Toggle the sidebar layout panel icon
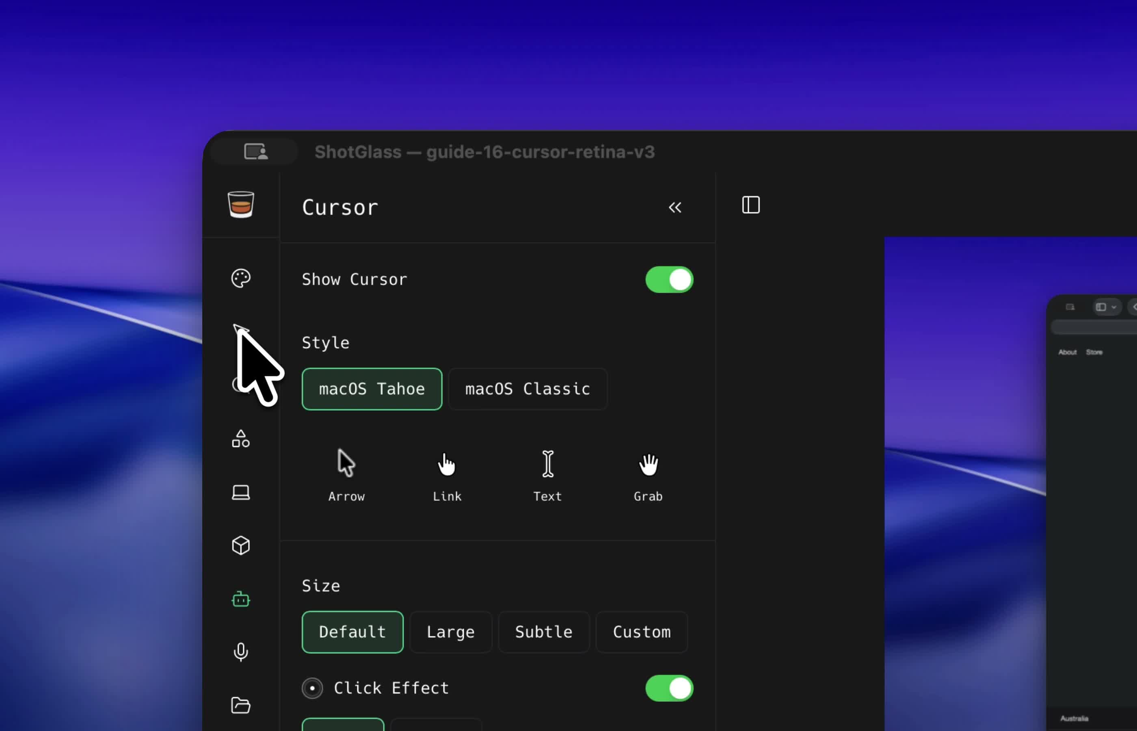The image size is (1137, 731). click(751, 205)
